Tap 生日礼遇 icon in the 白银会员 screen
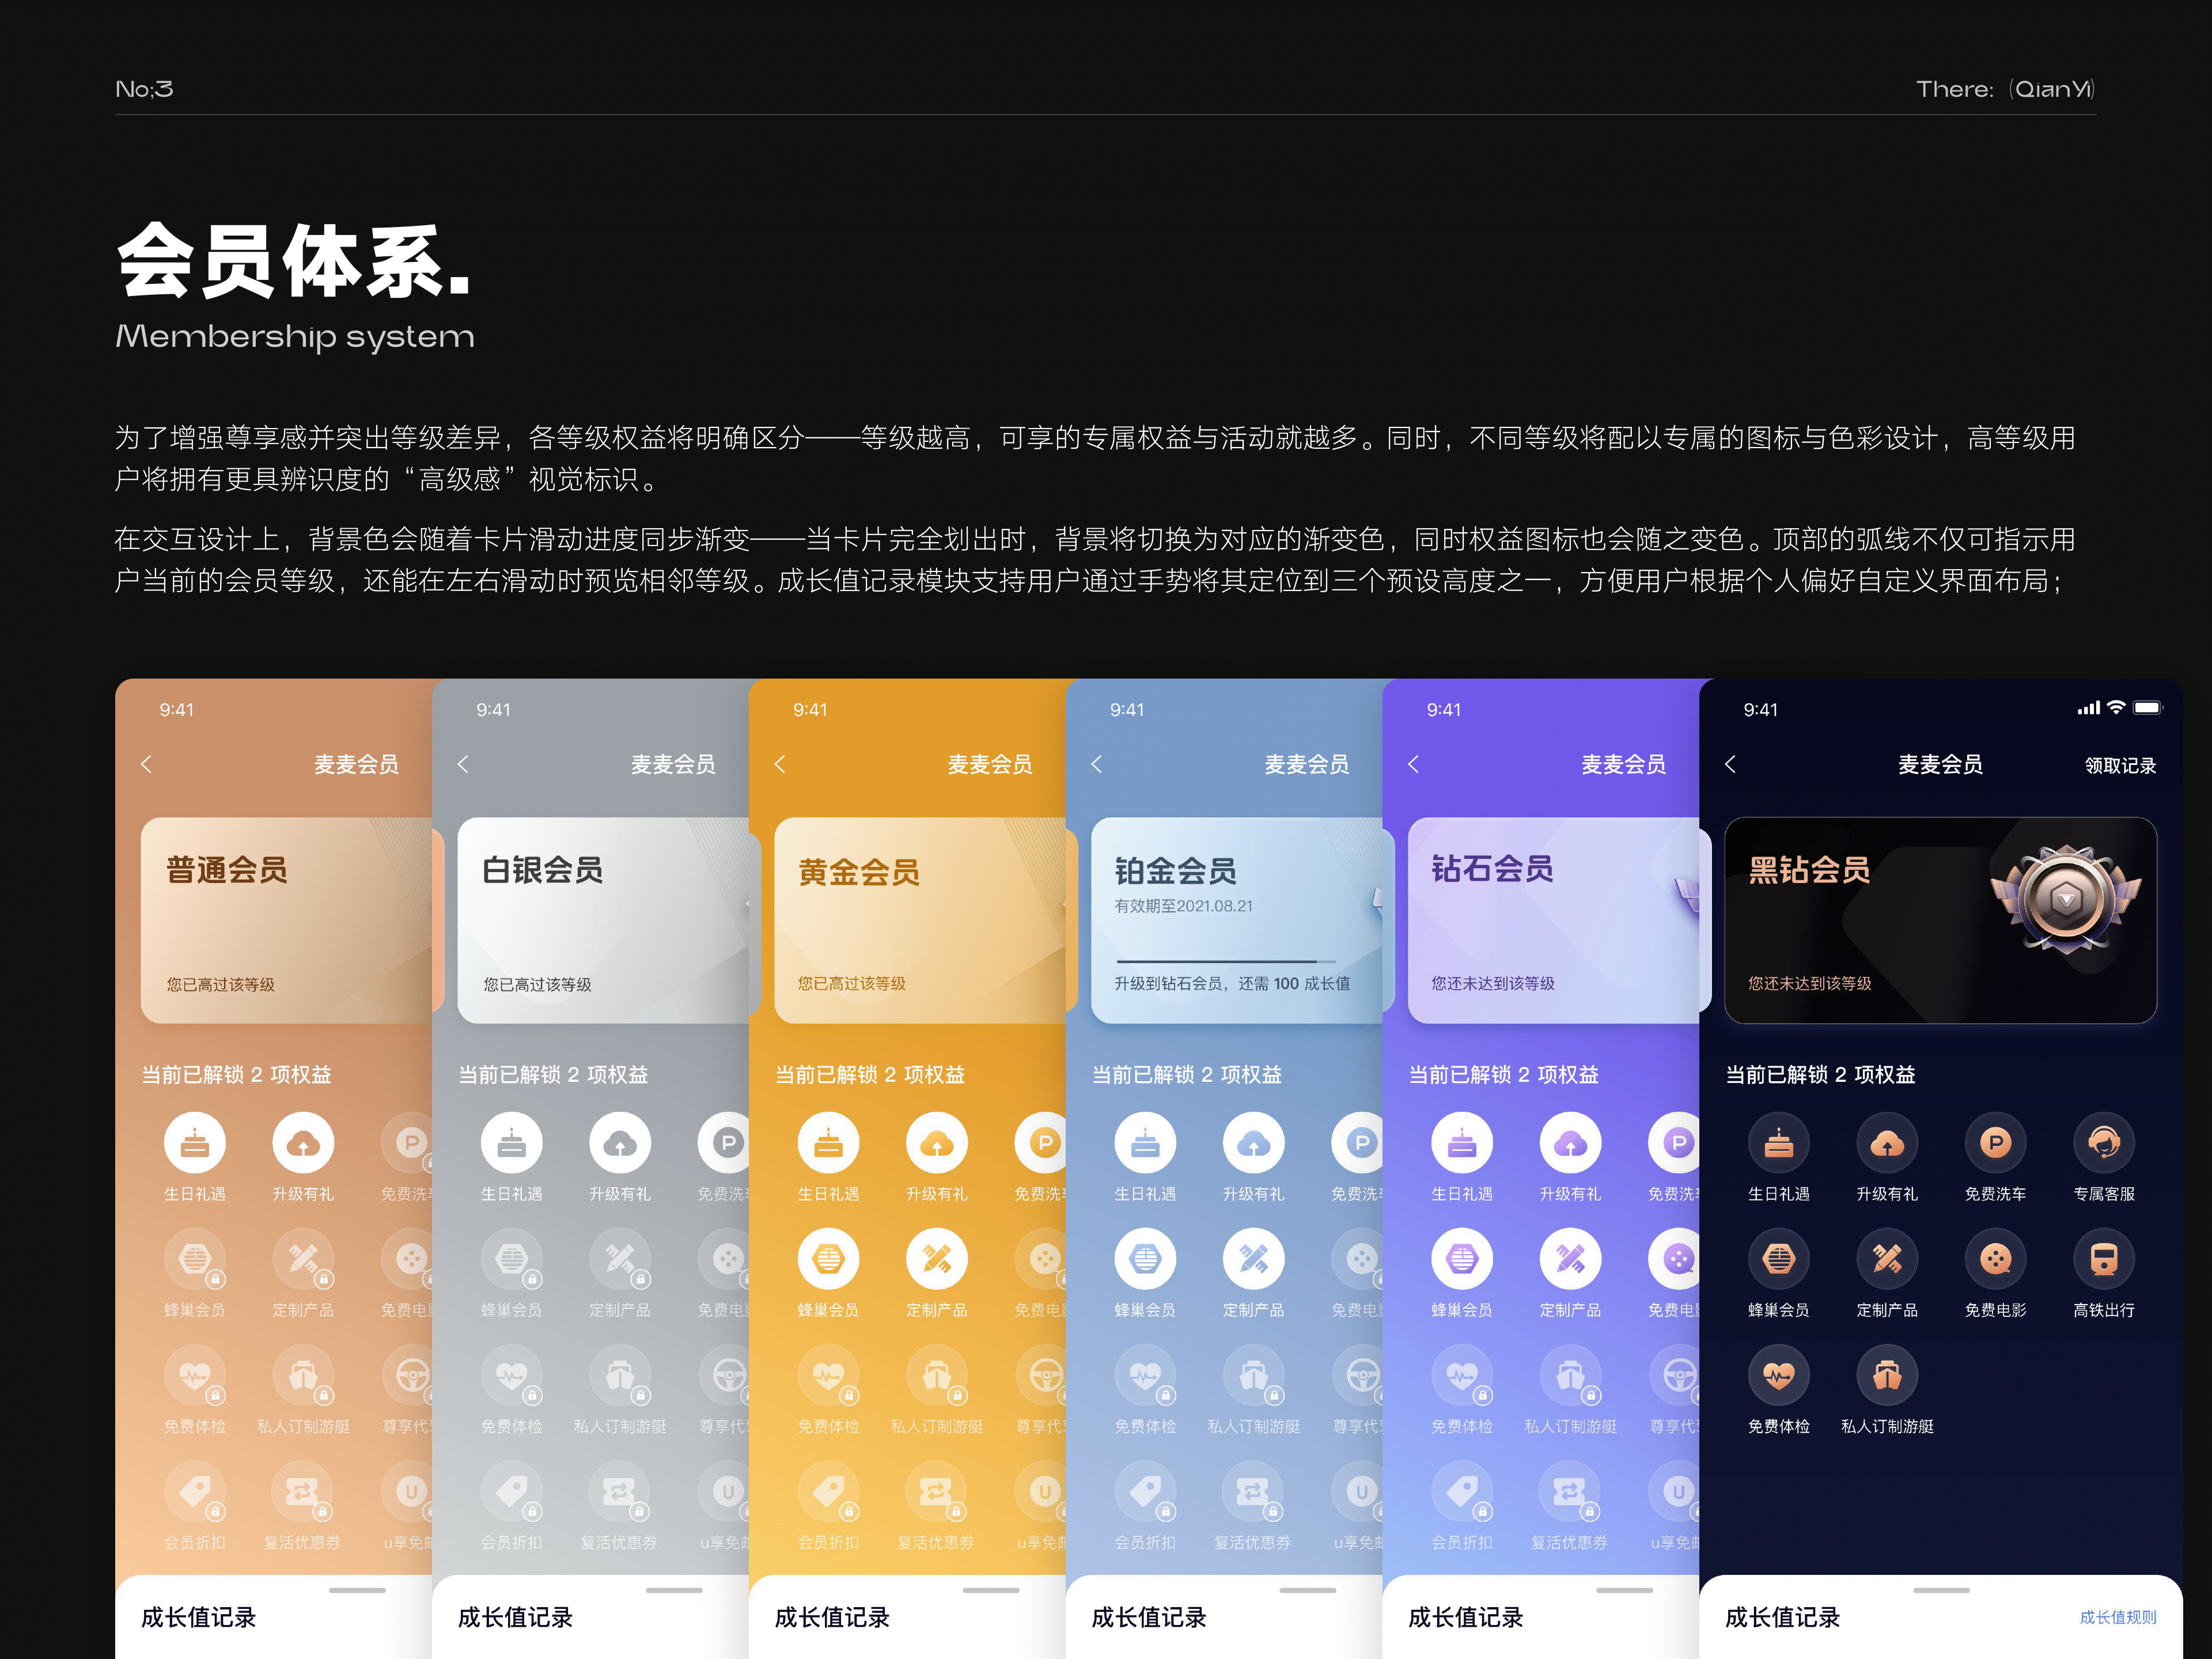Screen dimensions: 2212x1659 tap(512, 1143)
